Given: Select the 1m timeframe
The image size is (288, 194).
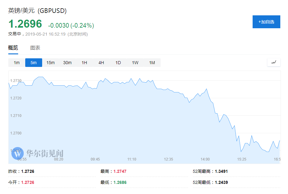Looking at the screenshot, I should coord(17,63).
